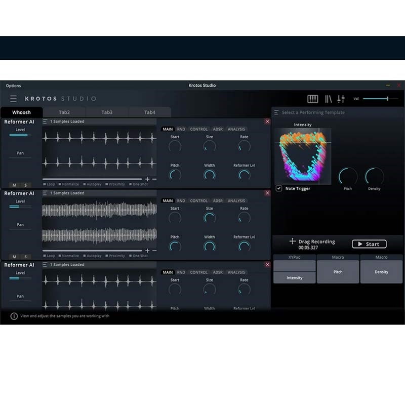
Task: Remove the first Reformer AI engine
Action: pyautogui.click(x=267, y=121)
